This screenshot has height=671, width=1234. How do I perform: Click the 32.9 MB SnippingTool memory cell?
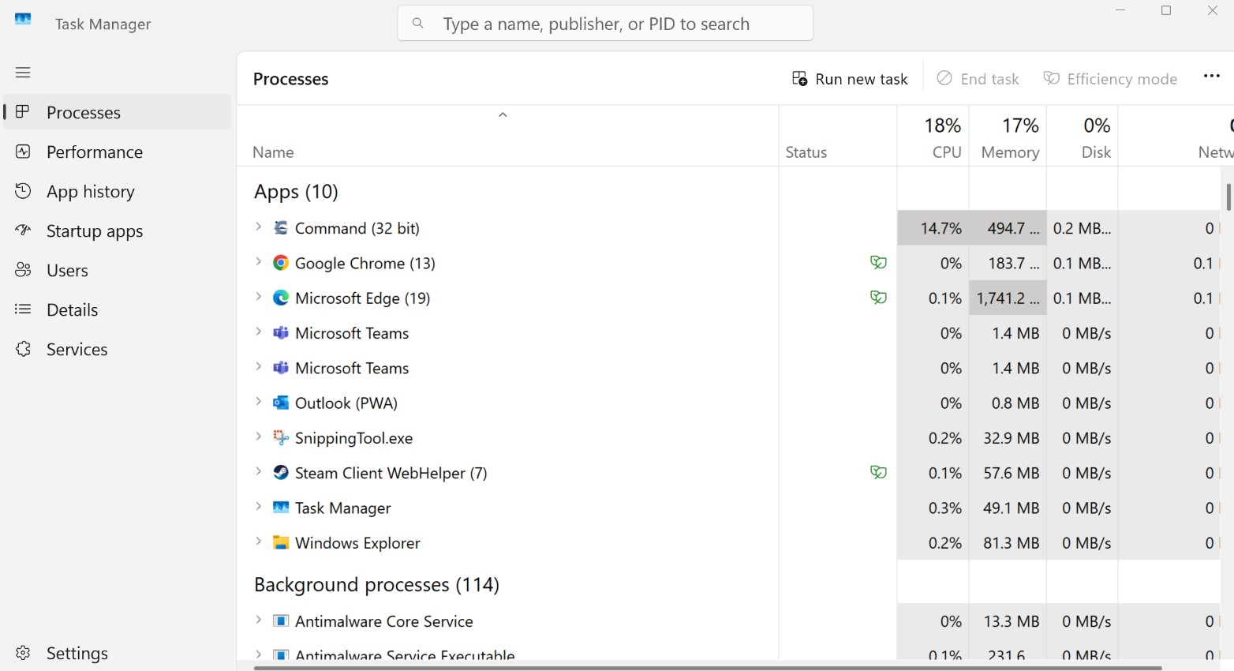point(1008,437)
